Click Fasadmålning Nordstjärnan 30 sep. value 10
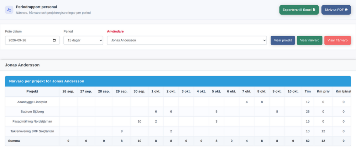The height and width of the screenshot is (150, 356). (140, 121)
